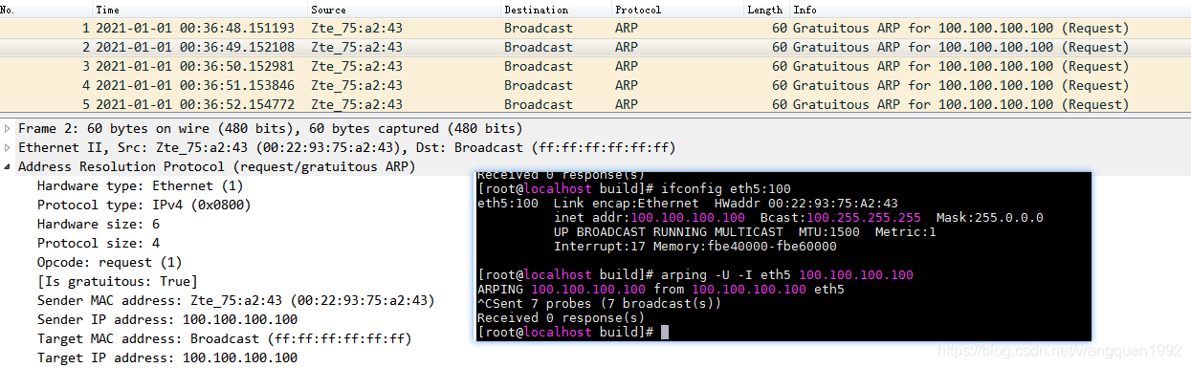Image resolution: width=1191 pixels, height=368 pixels.
Task: Select packet 3 via its Gratuitous ARP info
Action: tap(960, 66)
